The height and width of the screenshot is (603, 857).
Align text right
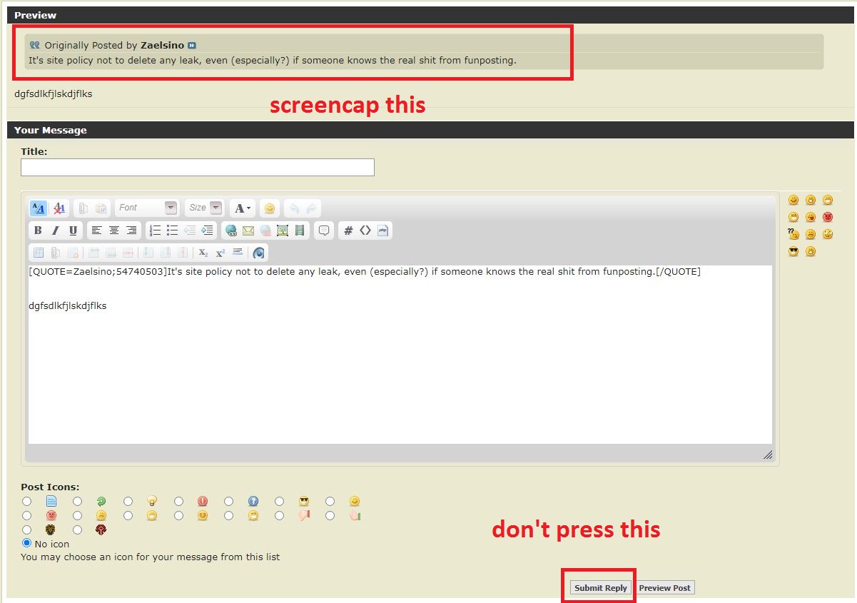point(131,230)
